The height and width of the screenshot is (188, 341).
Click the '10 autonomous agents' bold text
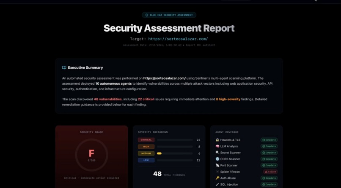tap(113, 83)
